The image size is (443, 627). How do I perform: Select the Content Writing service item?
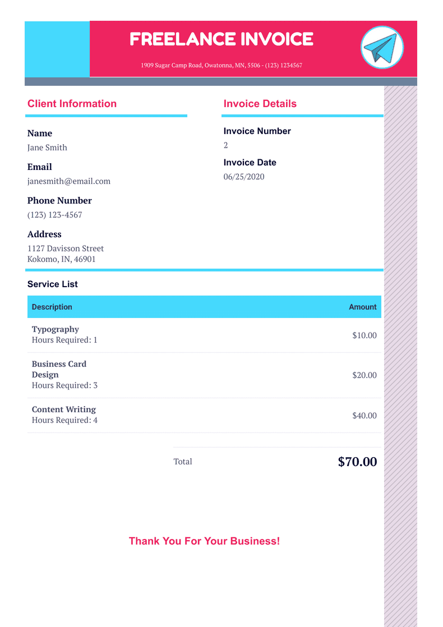(x=64, y=409)
